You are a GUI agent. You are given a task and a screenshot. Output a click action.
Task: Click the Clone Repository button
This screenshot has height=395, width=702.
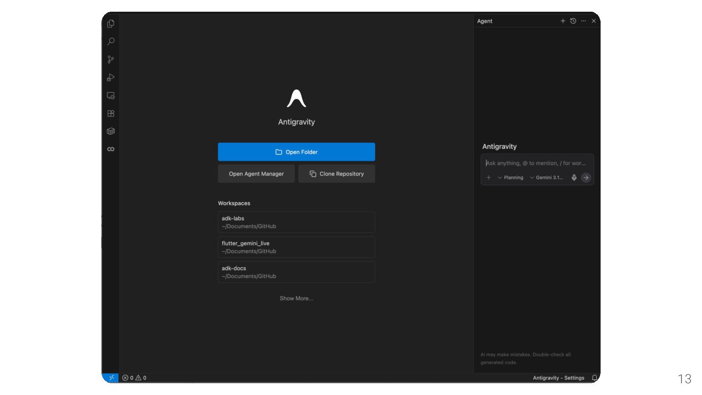click(x=336, y=174)
